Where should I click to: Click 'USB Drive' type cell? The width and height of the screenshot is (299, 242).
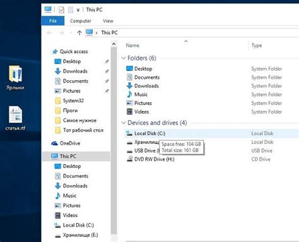[262, 151]
